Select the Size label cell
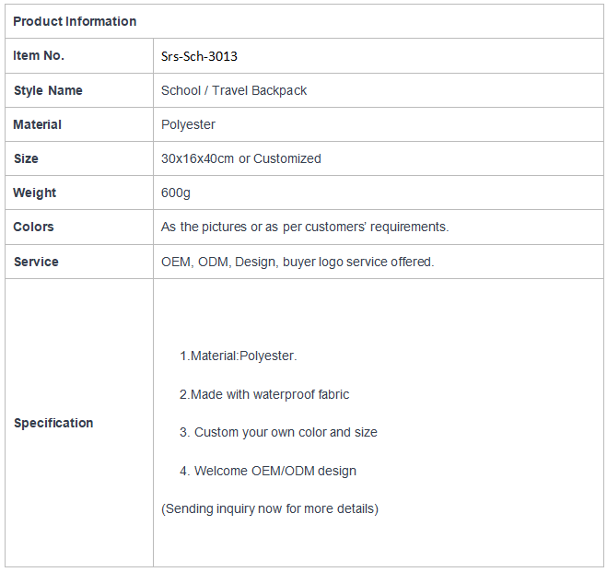Screen dimensions: 607x572 tap(79, 158)
